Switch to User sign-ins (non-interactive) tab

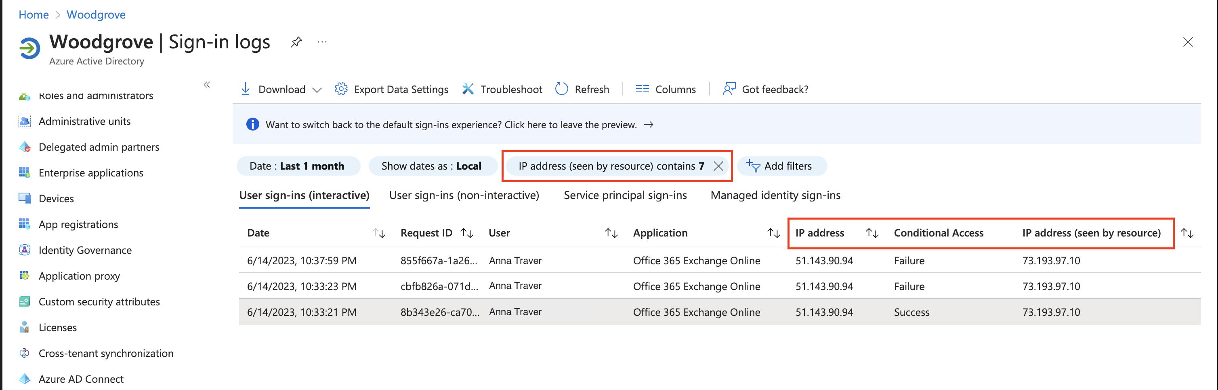coord(464,195)
